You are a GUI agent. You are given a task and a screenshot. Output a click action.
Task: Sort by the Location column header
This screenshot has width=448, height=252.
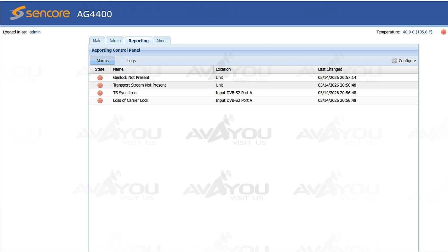tap(223, 69)
